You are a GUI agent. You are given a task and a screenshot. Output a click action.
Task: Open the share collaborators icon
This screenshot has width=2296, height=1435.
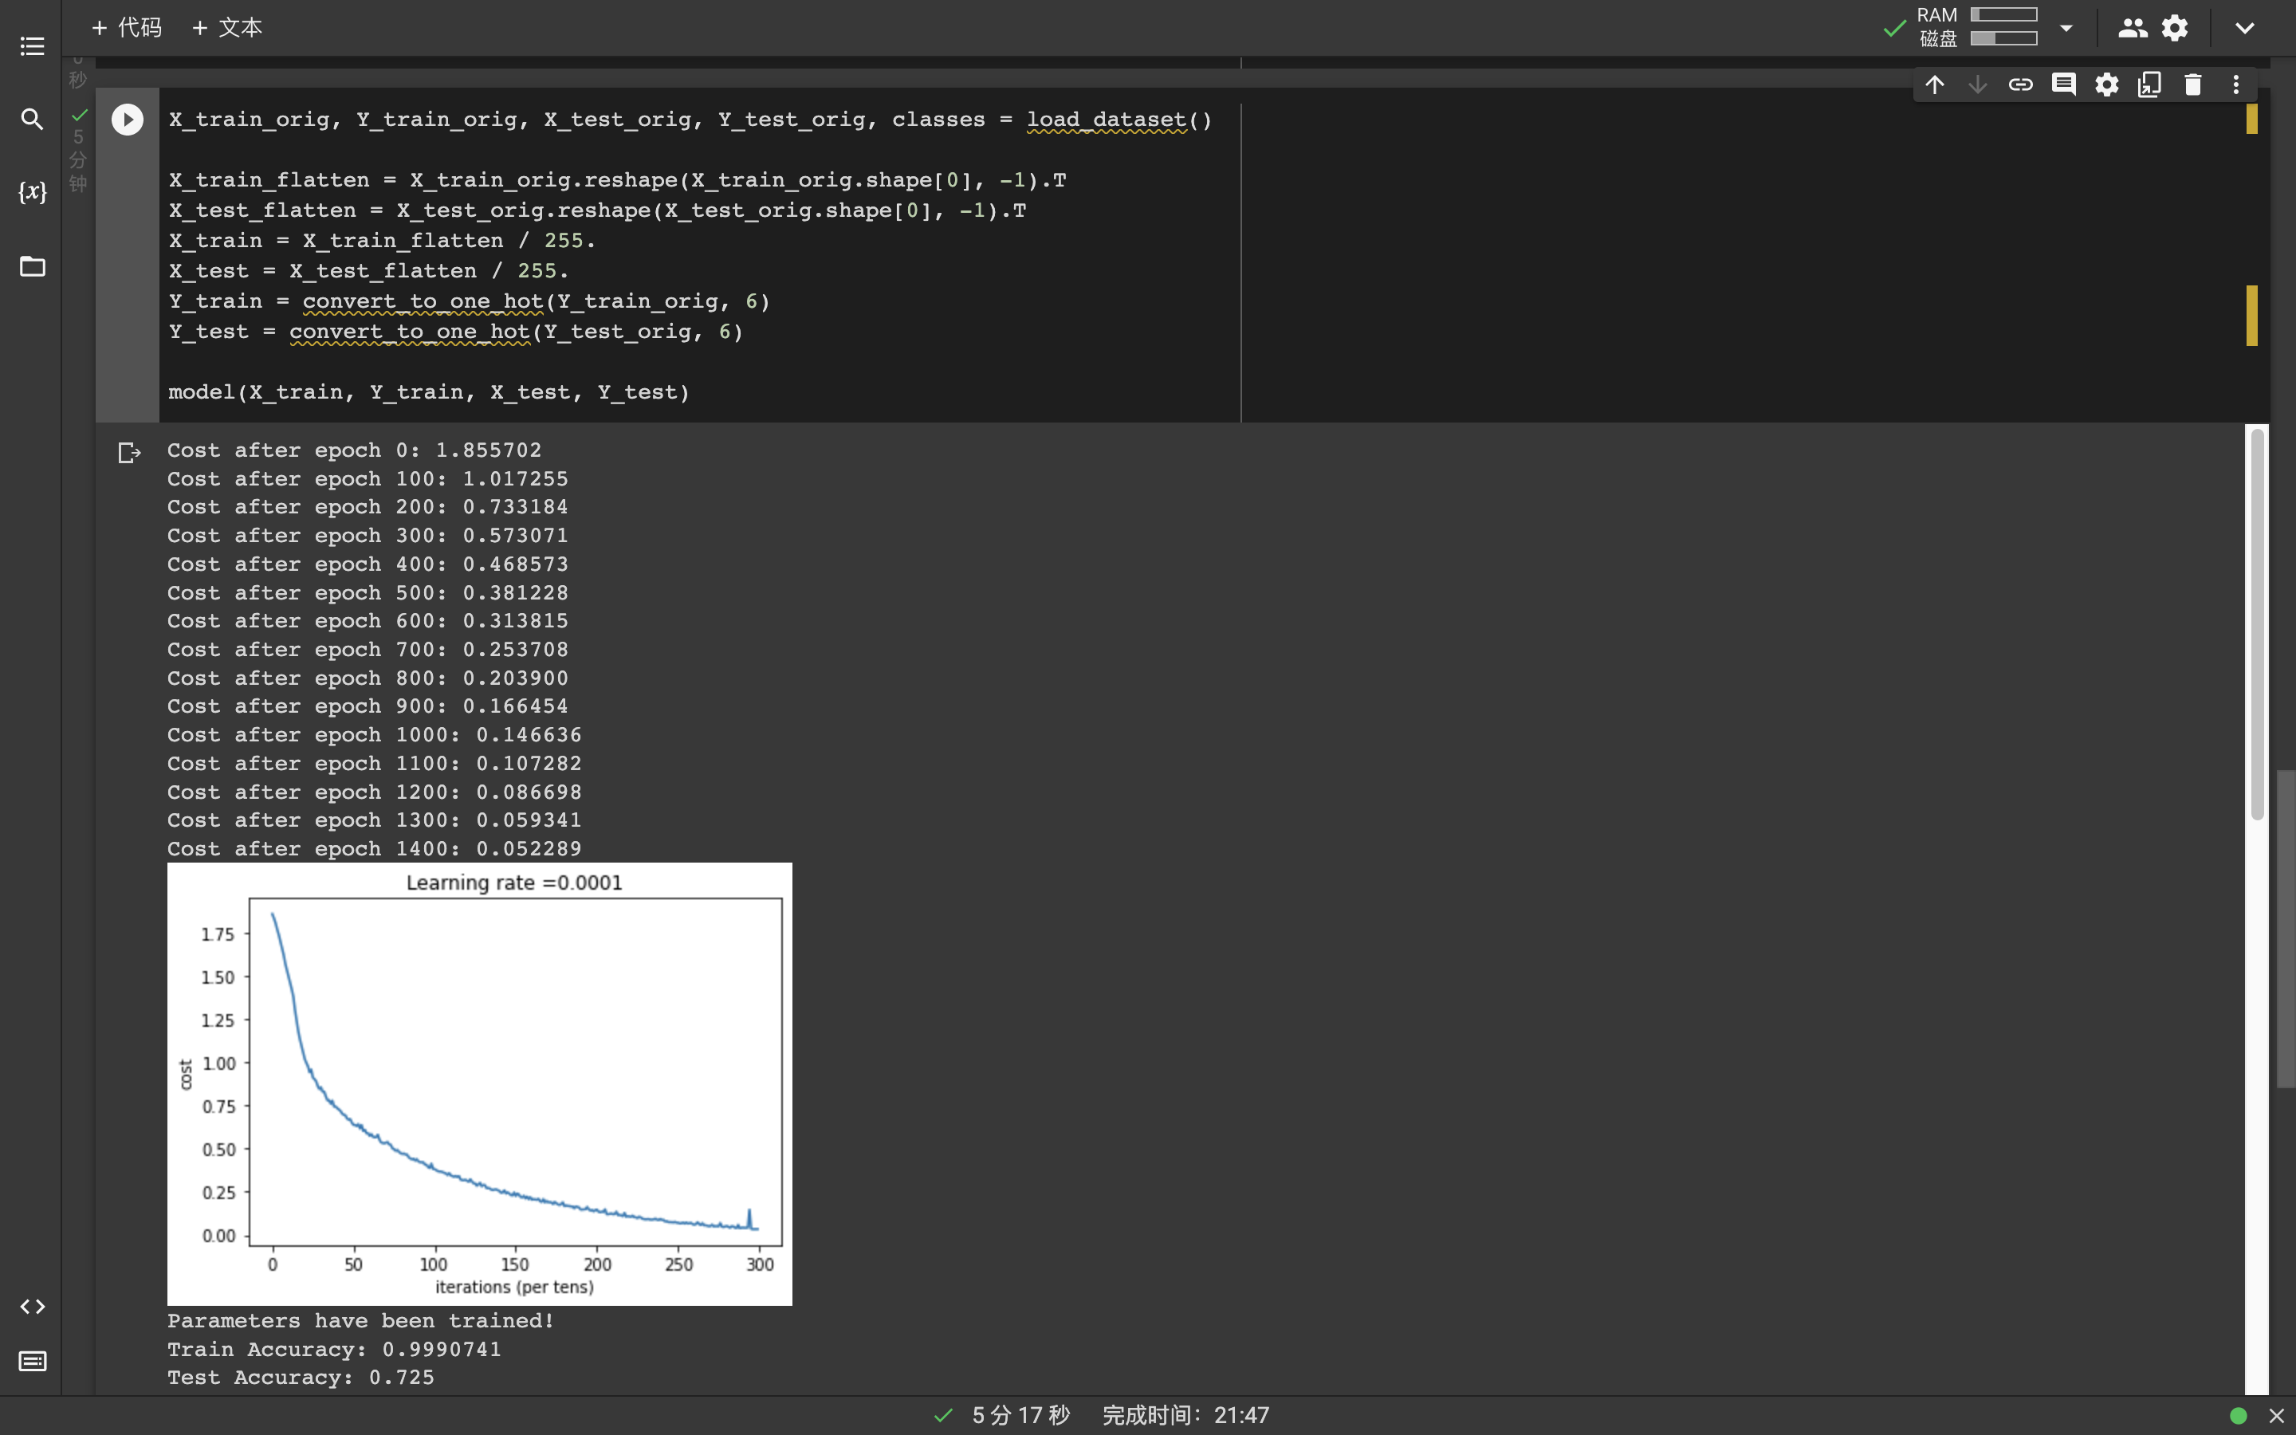tap(2133, 29)
